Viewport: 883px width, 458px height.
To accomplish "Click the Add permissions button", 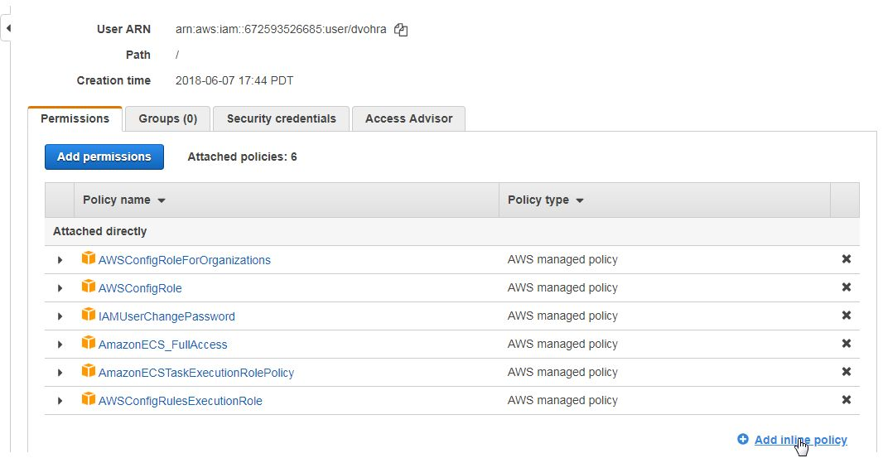I will click(x=104, y=157).
